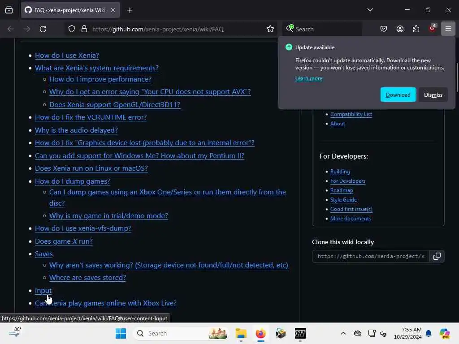
Task: Open Xbox One/Series dump question link
Action: [168, 192]
